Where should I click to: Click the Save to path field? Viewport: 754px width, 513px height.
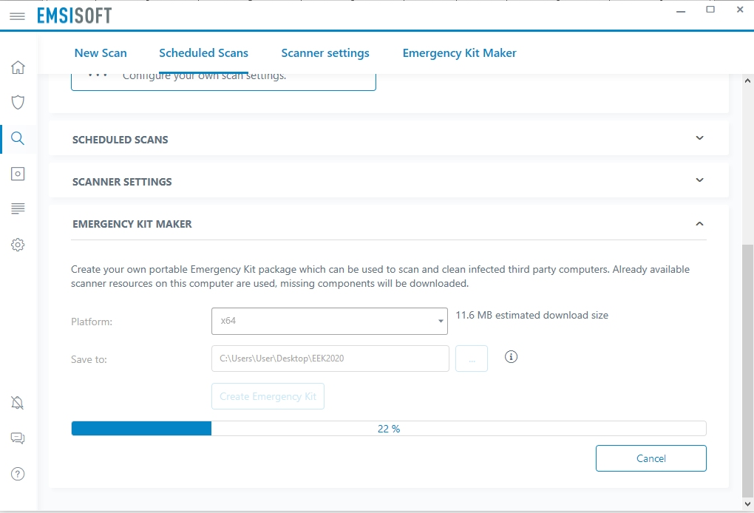point(330,359)
